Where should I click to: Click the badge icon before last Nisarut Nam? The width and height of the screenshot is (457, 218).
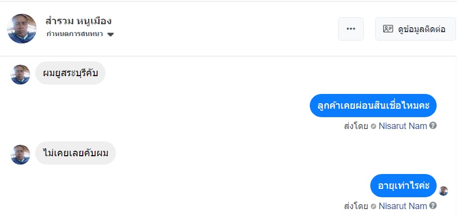point(373,206)
